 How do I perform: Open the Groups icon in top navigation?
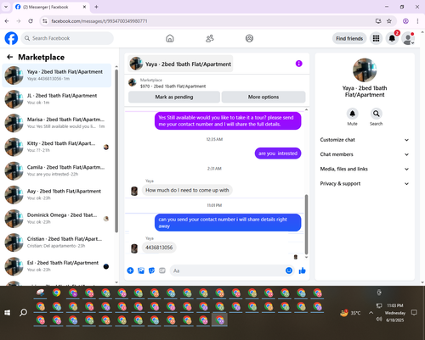pos(249,38)
